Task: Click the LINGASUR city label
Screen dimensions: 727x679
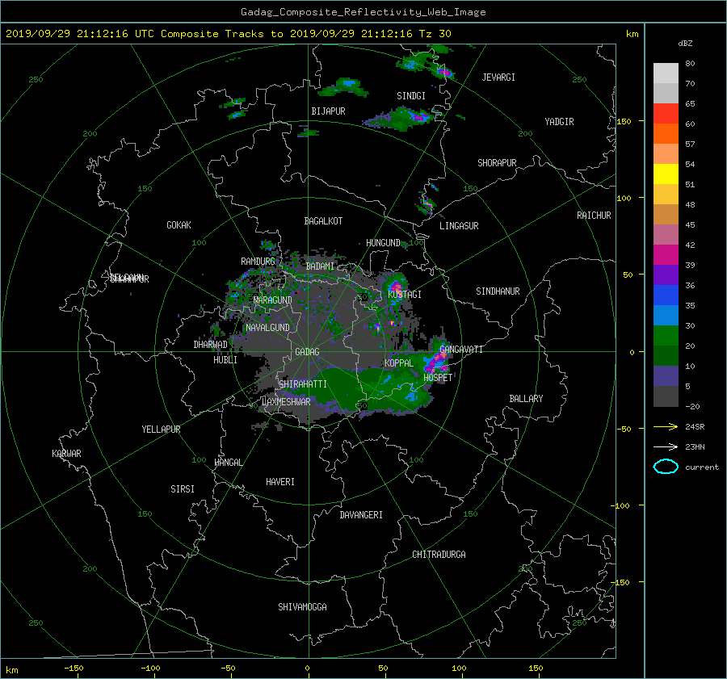Action: (459, 226)
